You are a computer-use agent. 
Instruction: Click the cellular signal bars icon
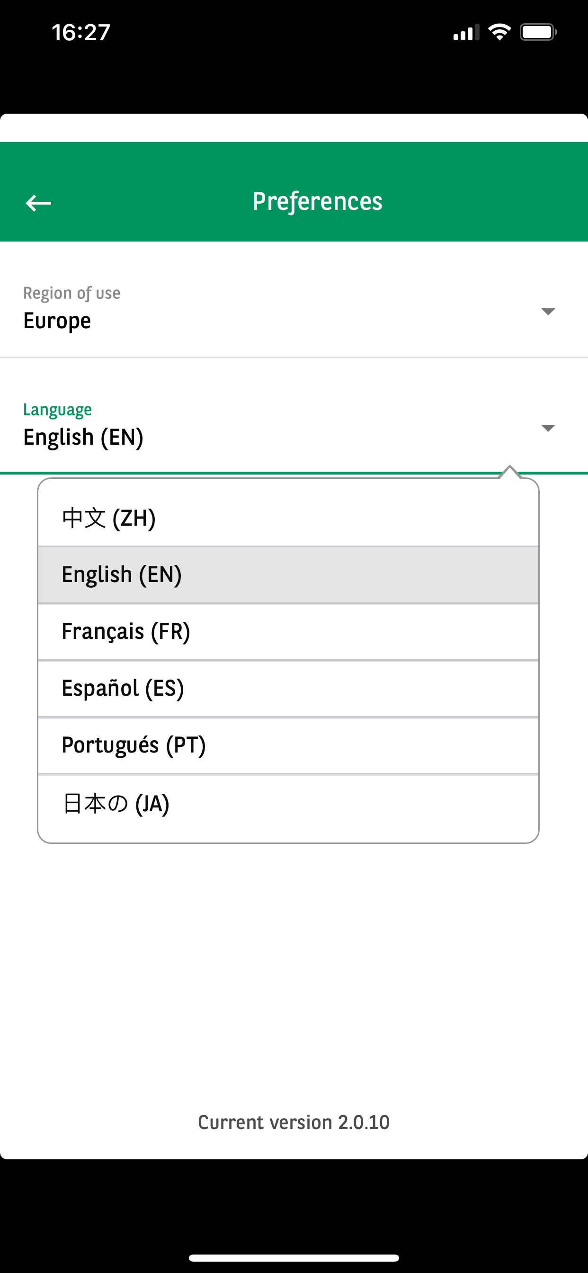[466, 33]
